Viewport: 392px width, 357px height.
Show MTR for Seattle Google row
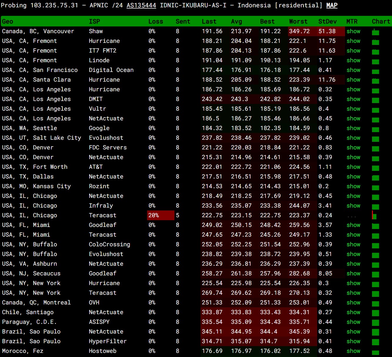coord(353,128)
